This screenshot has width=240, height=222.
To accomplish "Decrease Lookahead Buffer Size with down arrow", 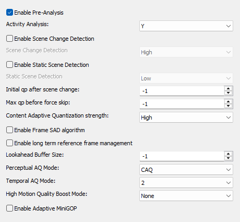I will [x=228, y=158].
